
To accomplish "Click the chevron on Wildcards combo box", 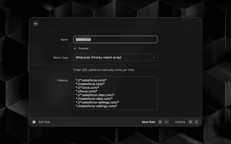I will pos(154,58).
